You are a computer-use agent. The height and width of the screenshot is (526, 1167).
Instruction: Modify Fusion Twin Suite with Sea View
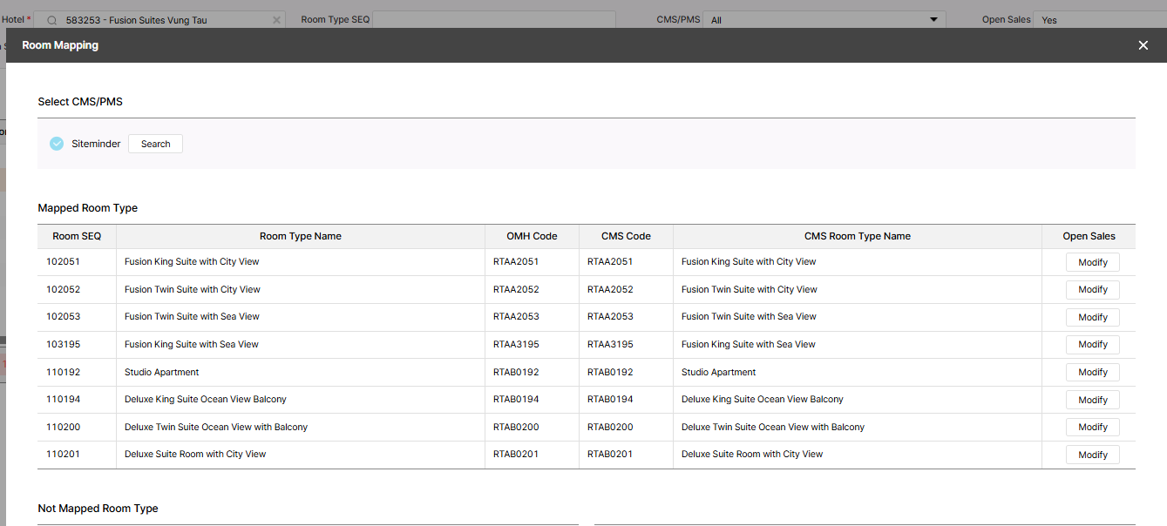[x=1092, y=317]
